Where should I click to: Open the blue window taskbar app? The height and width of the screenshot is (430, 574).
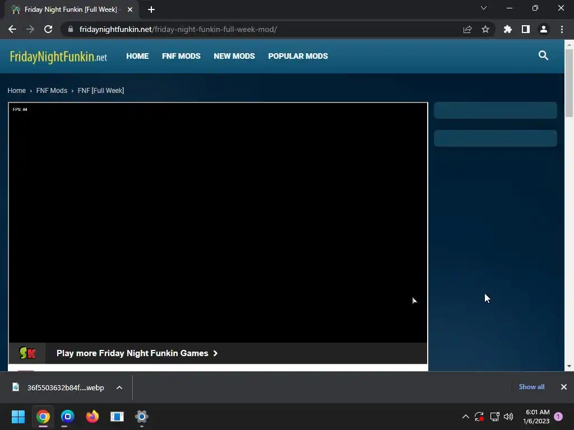(117, 417)
